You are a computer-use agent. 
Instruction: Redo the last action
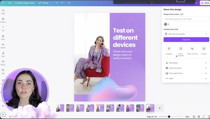[x=62, y=3]
